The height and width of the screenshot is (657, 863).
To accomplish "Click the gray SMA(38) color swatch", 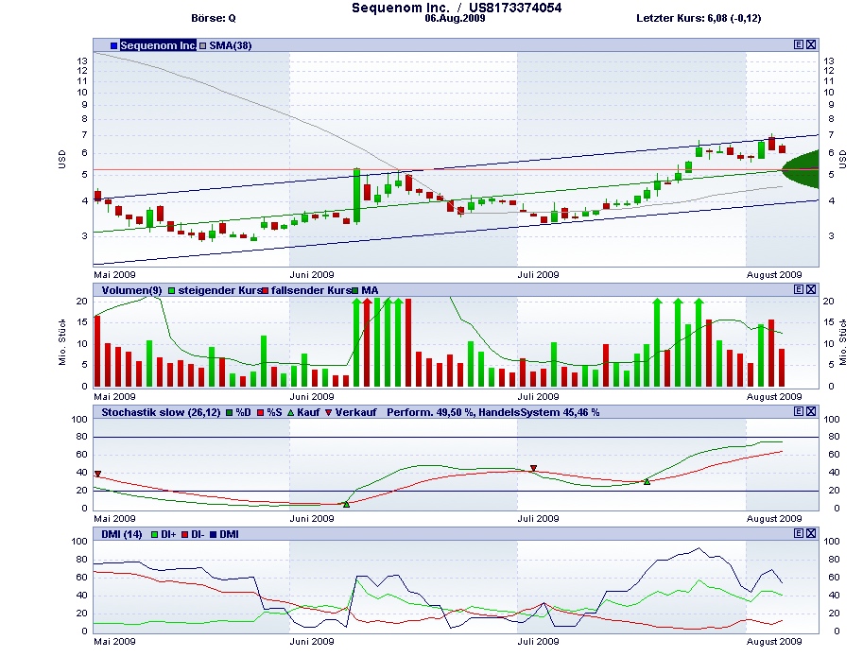I will click(202, 44).
